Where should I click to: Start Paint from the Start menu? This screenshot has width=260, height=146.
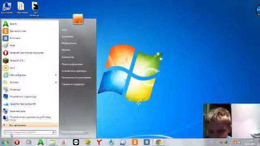coord(30,45)
